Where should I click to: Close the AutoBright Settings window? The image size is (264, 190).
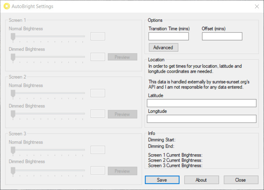coord(257,6)
